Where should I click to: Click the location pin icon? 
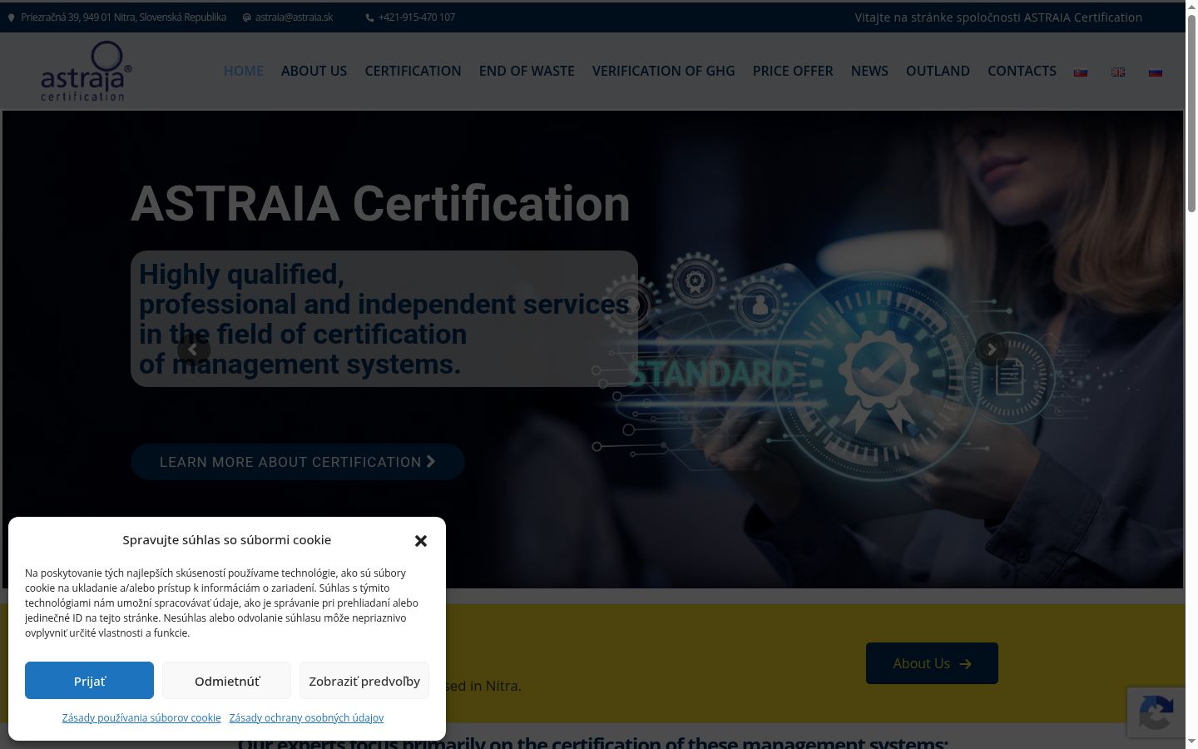(11, 17)
